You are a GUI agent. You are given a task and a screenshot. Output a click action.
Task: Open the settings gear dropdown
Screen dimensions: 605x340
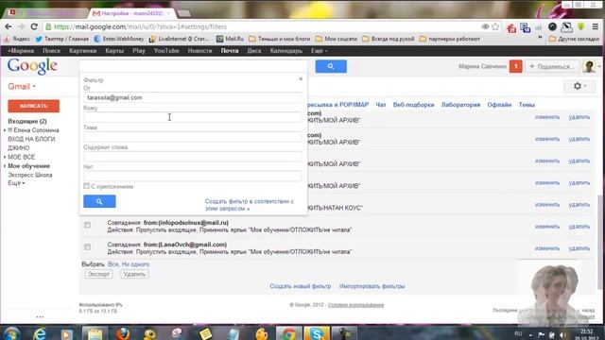(579, 86)
